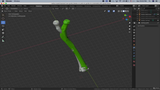Open Modifier properties wrench tab
160x90 pixels.
pos(134,47)
